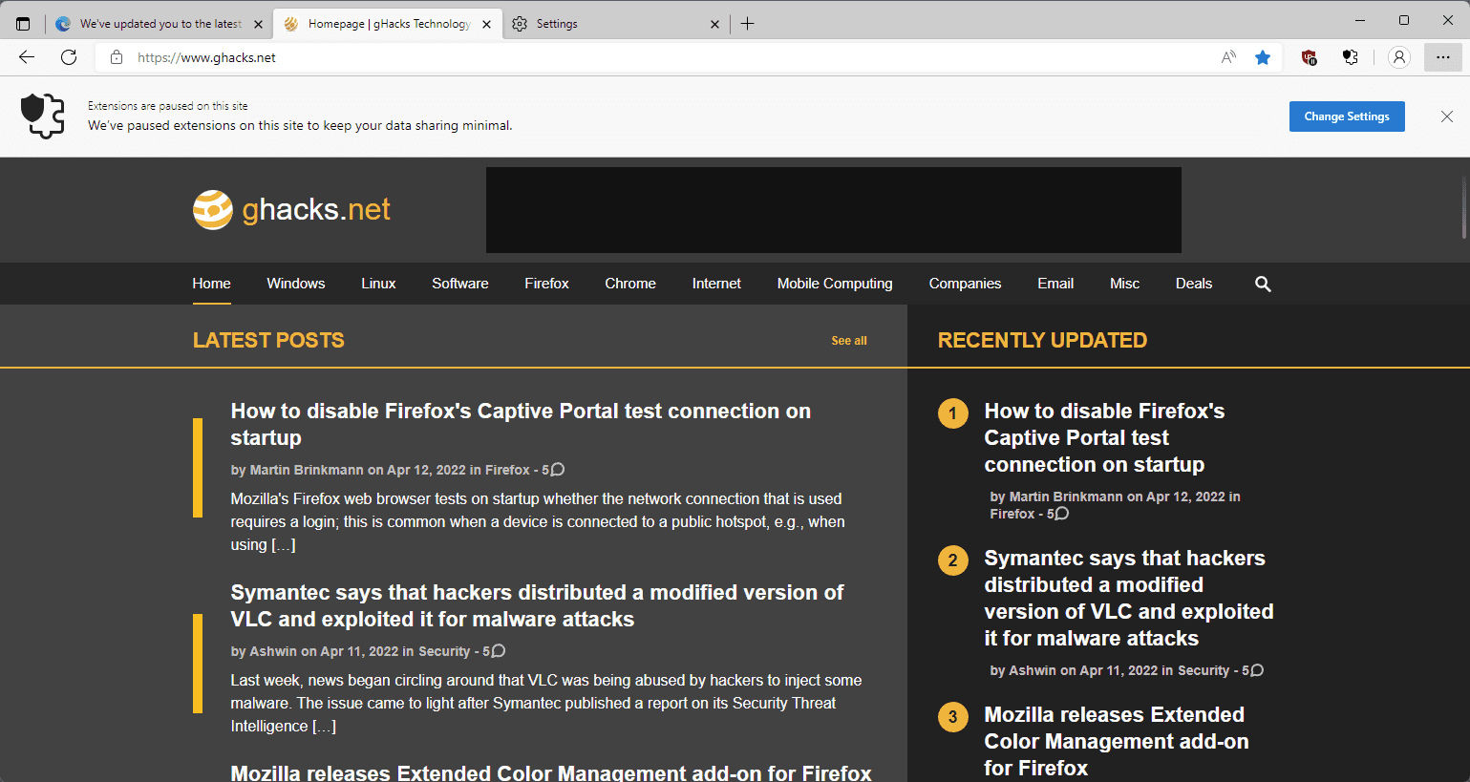Open the user profile icon
This screenshot has height=782, width=1470.
[1399, 57]
